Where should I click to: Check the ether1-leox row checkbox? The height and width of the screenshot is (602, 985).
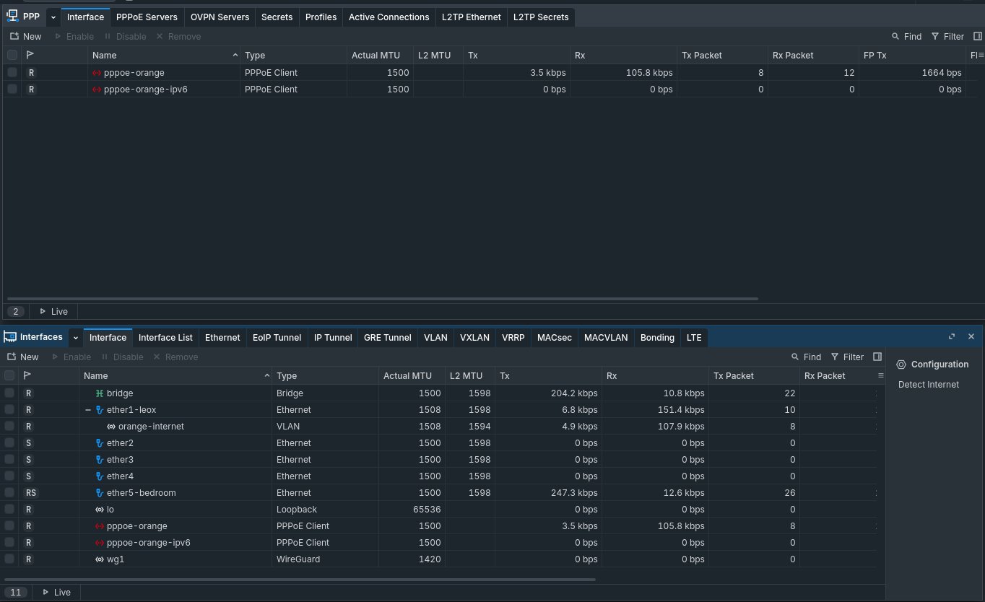[9, 409]
